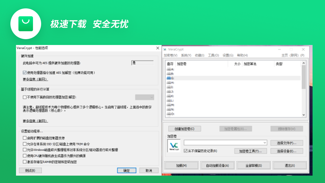
Task: Click the first 更多信息（联网） link
Action: tap(35, 79)
